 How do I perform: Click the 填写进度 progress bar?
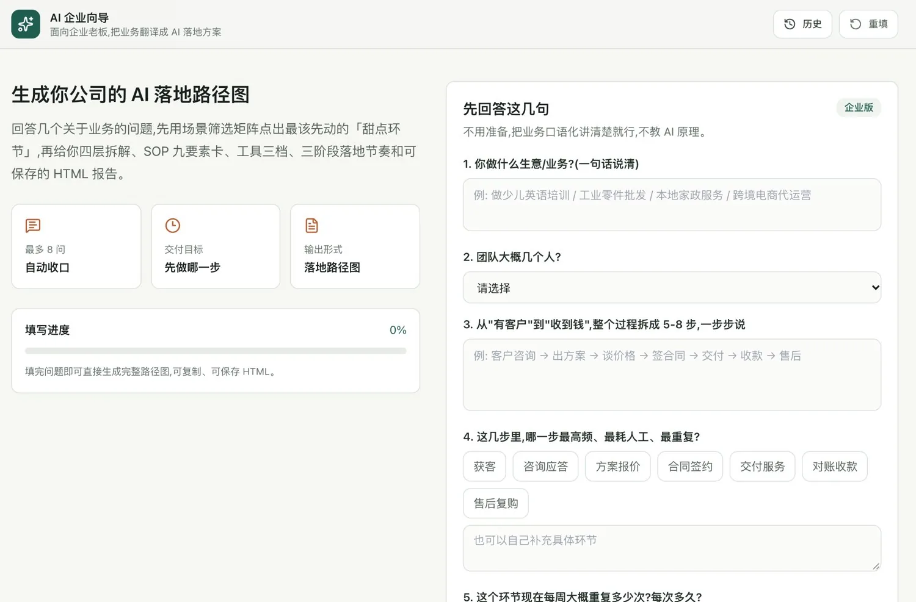216,351
